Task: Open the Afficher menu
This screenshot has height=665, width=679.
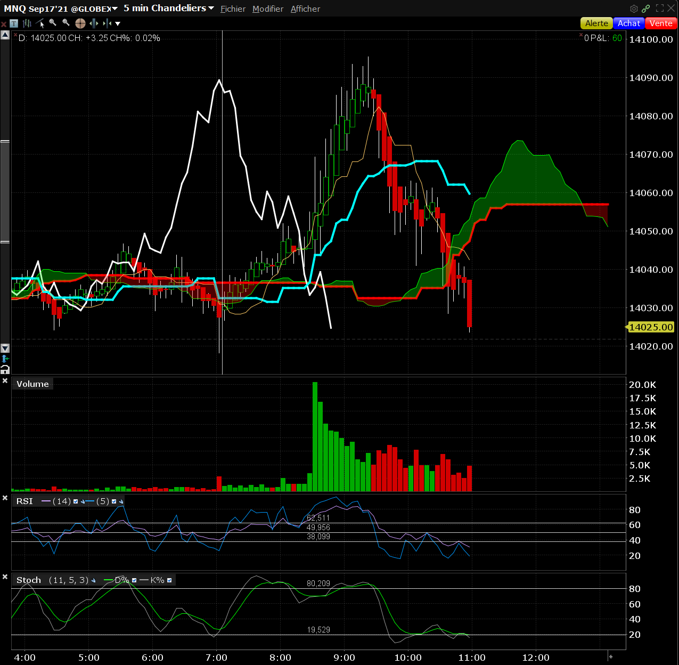Action: pos(305,9)
